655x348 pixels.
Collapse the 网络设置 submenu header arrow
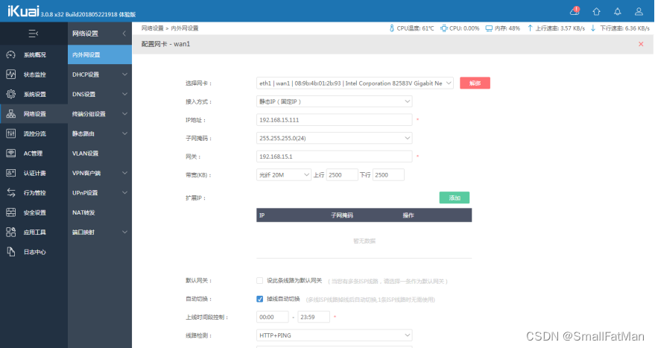(x=124, y=34)
